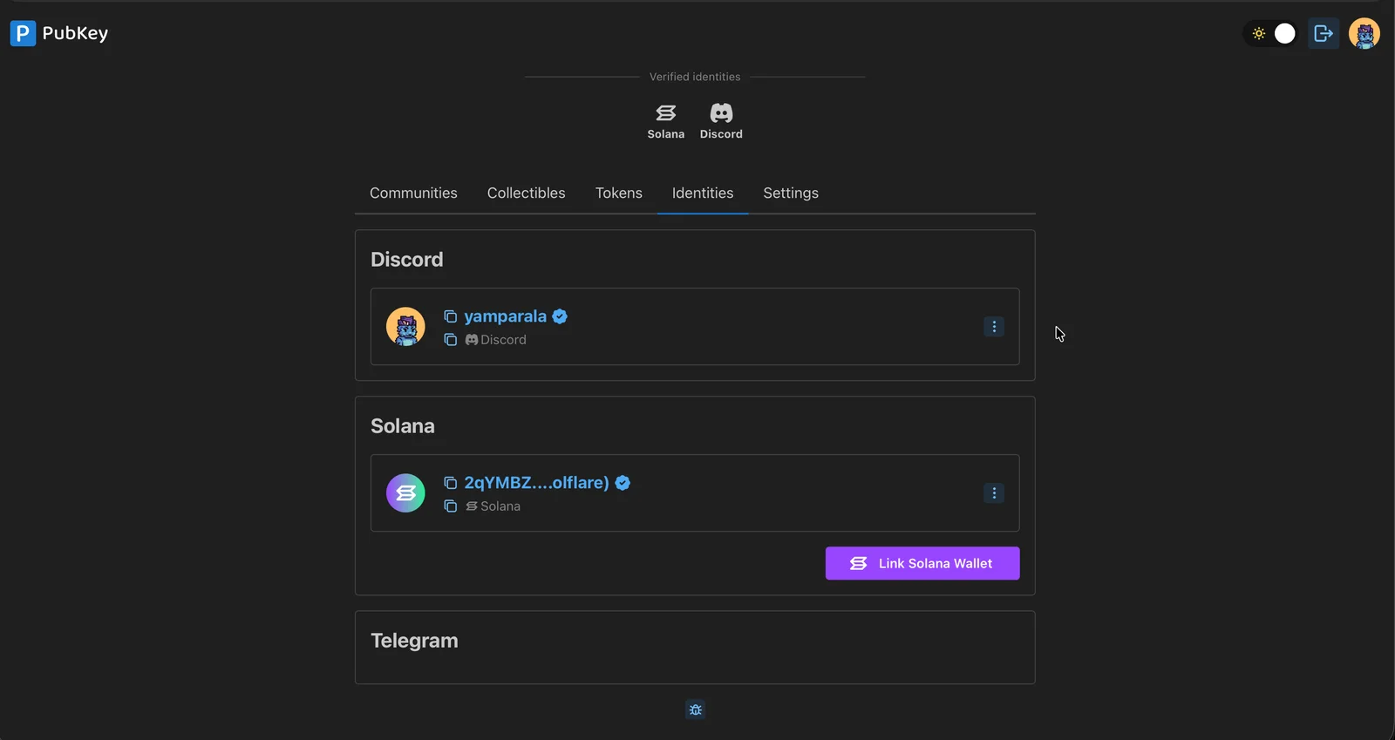Click the Solana verified identity icon
Screen dimensions: 1395x740
666,121
